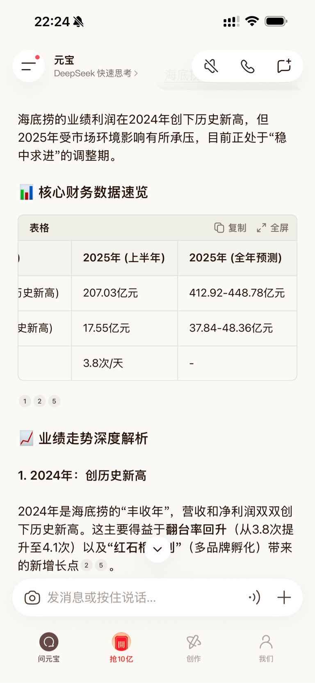Toggle the muted speaker icon
This screenshot has width=315, height=683.
(x=211, y=66)
